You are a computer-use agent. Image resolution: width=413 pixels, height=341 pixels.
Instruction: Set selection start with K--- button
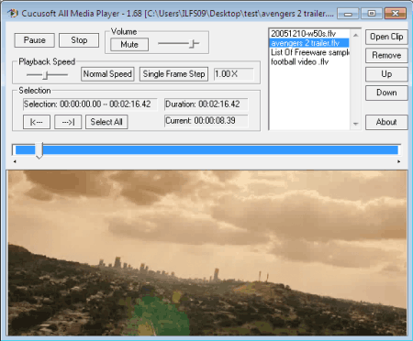37,122
